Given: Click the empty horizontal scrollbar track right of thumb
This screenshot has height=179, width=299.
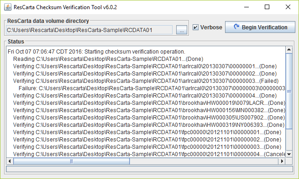Looking at the screenshot, I should pyautogui.click(x=204, y=161).
